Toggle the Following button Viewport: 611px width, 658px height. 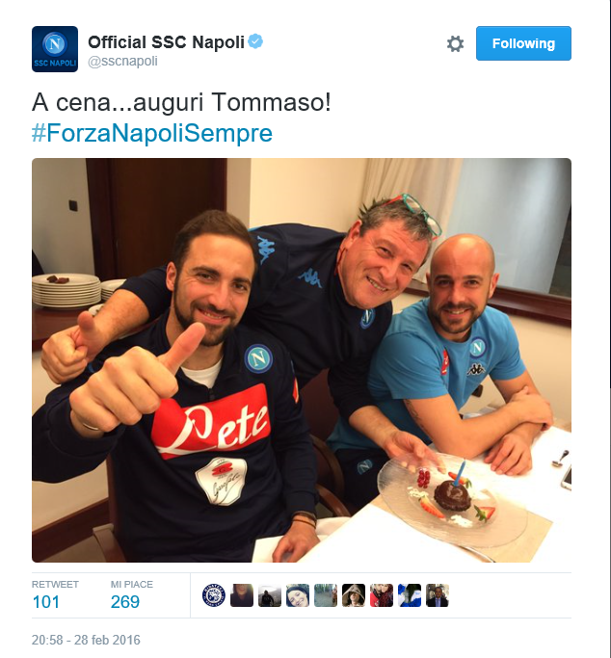pyautogui.click(x=523, y=43)
